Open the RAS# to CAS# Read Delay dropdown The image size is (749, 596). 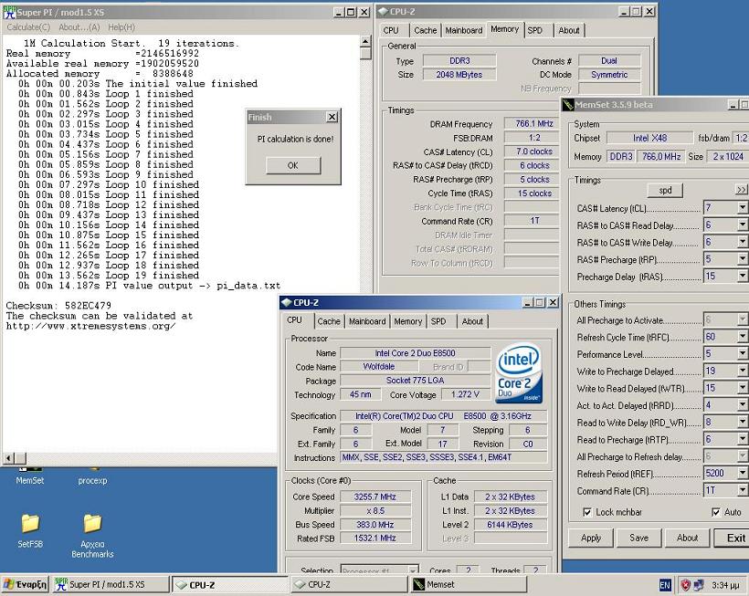(x=743, y=225)
